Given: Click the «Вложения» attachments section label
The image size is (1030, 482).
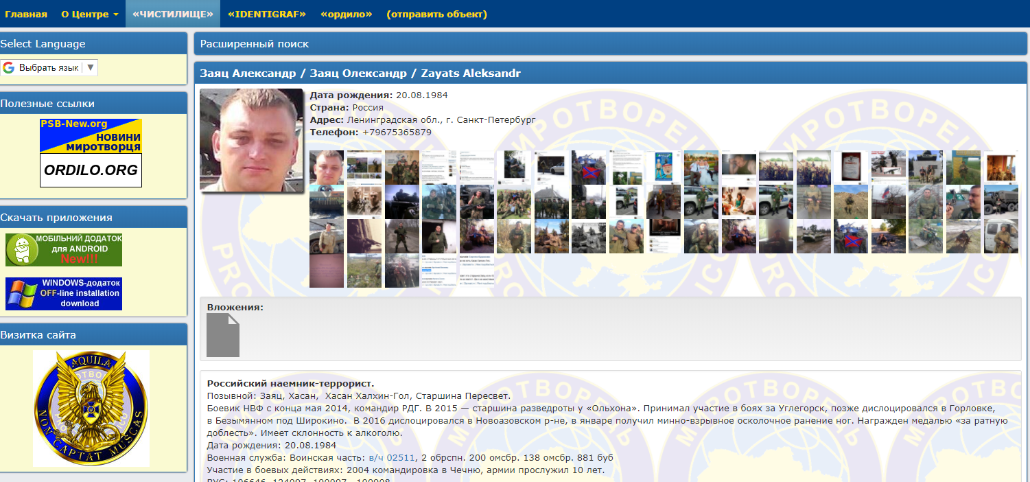Looking at the screenshot, I should (235, 307).
